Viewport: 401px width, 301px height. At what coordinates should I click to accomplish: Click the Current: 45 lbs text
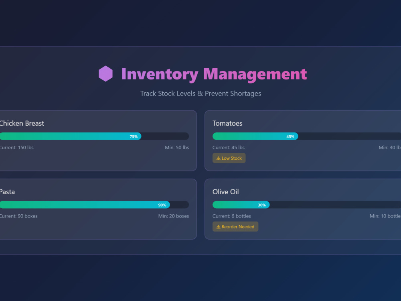tap(229, 147)
